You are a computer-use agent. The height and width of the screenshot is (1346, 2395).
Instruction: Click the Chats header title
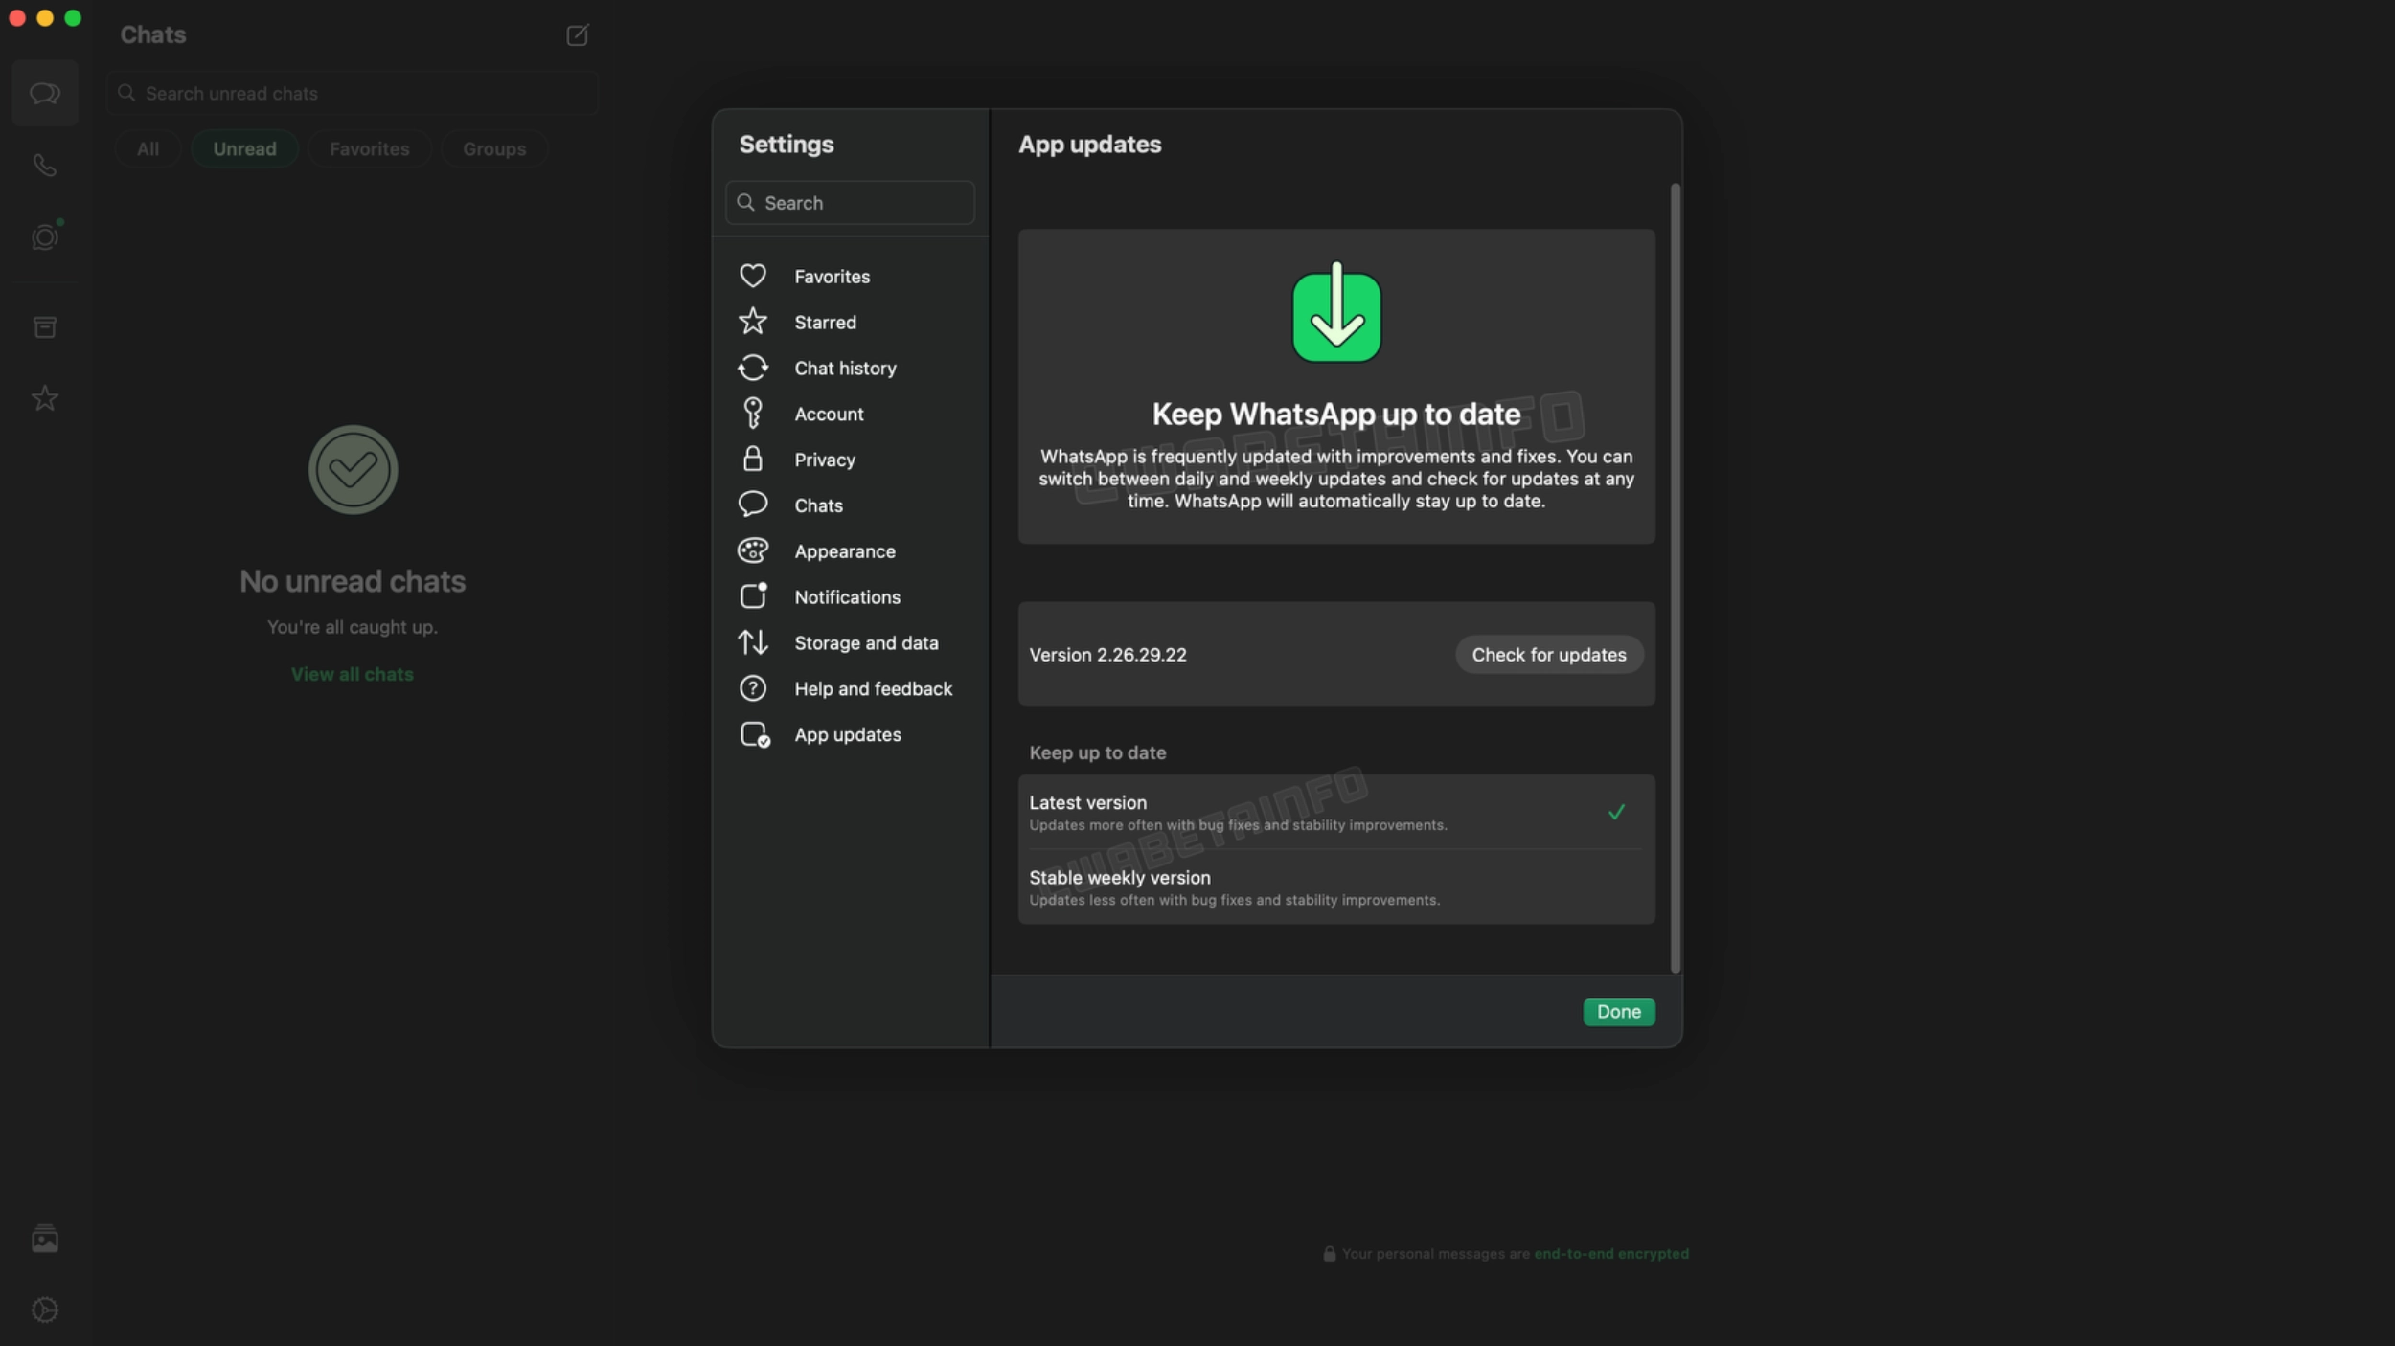coord(153,34)
